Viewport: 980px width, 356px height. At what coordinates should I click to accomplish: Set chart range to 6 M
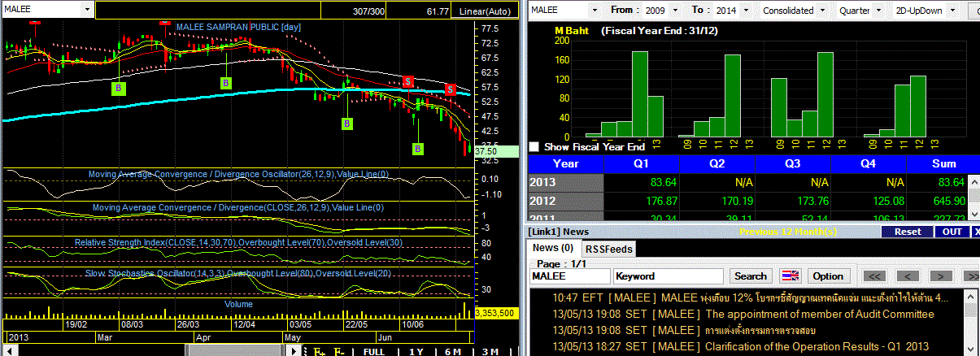point(452,351)
